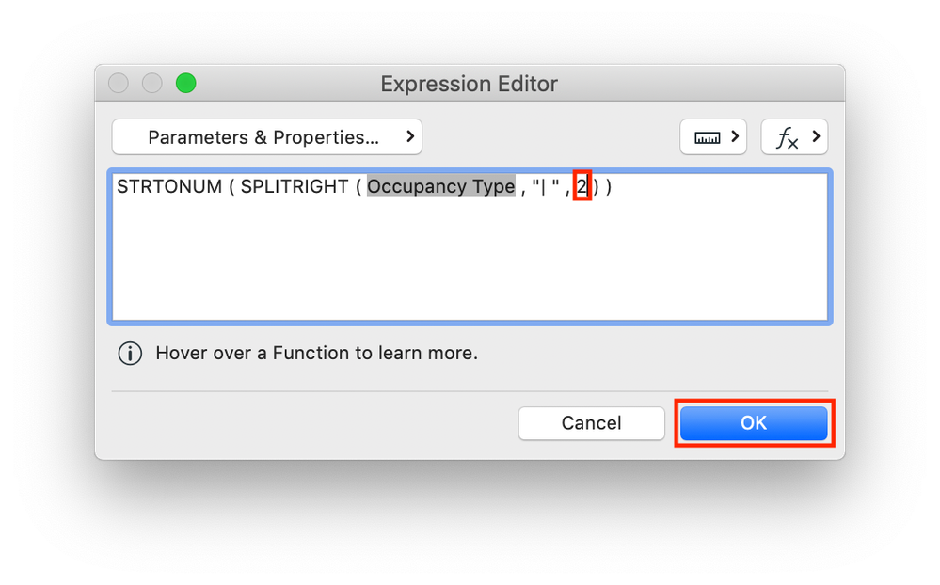Viewport: 940px width, 585px height.
Task: Place cursor at the number 2 argument
Action: tap(582, 186)
